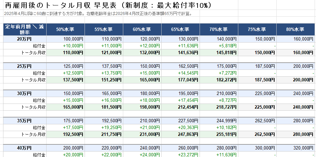Screen dimensions: 316x157
Task: Select total cell '247,863円'
Action: pos(180,135)
